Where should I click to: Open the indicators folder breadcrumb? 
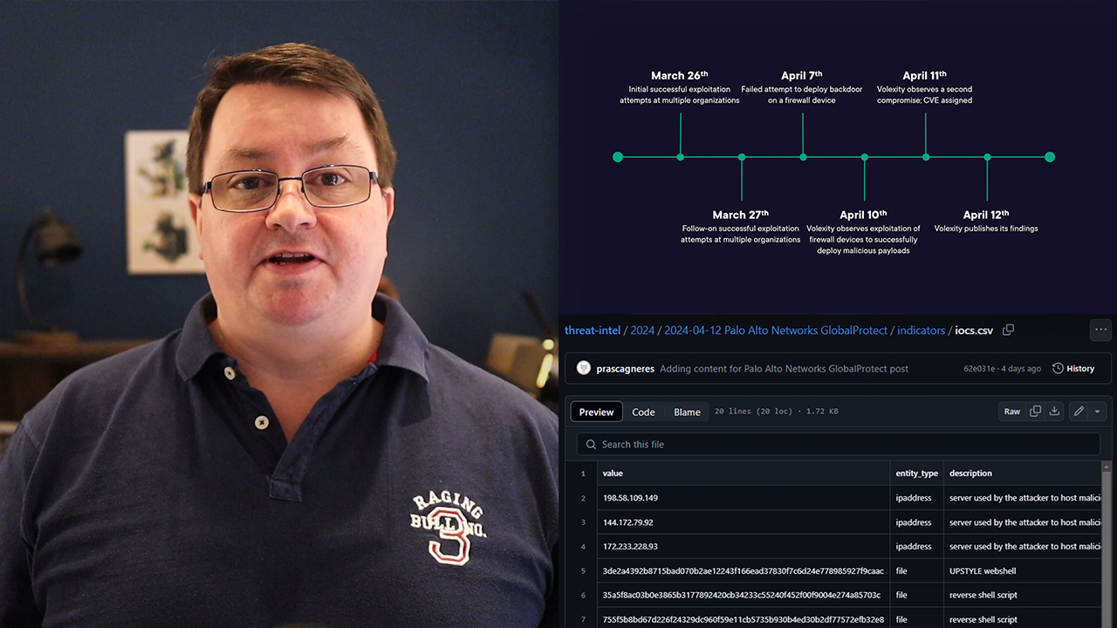[x=921, y=331]
